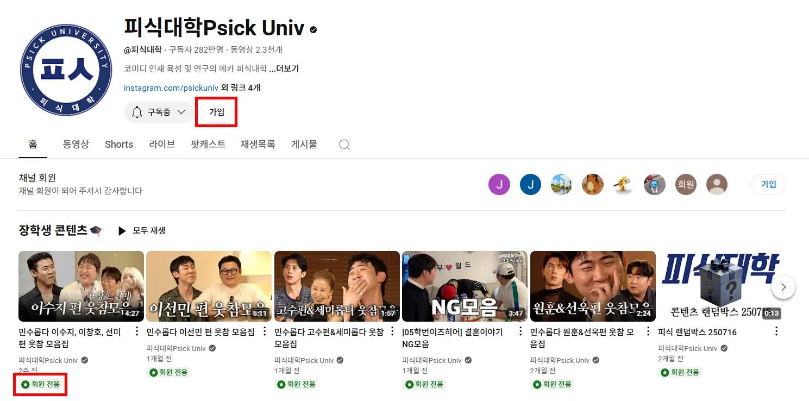The height and width of the screenshot is (401, 809).
Task: Click the brown 회원 member avatar
Action: (x=686, y=185)
